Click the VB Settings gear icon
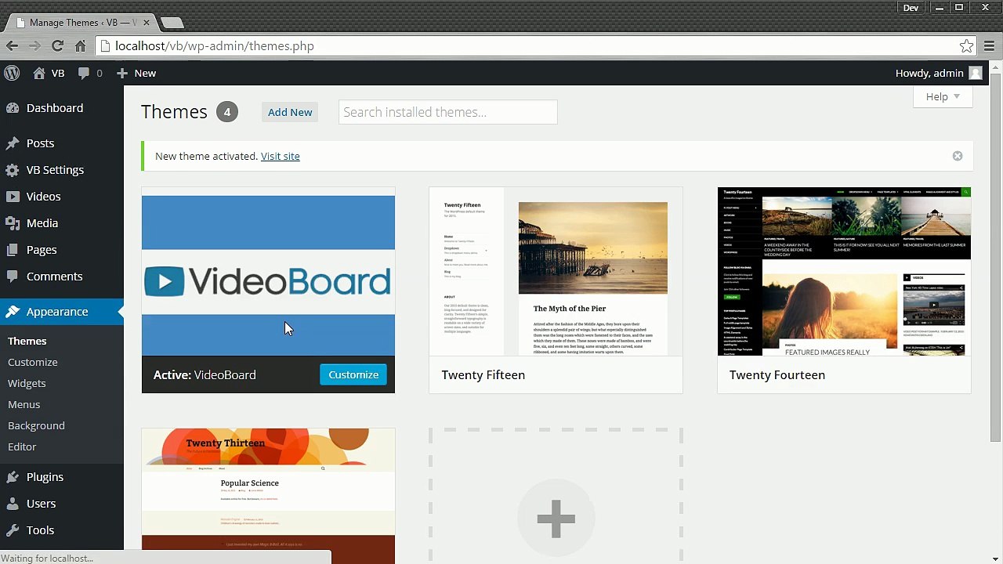 coord(13,170)
